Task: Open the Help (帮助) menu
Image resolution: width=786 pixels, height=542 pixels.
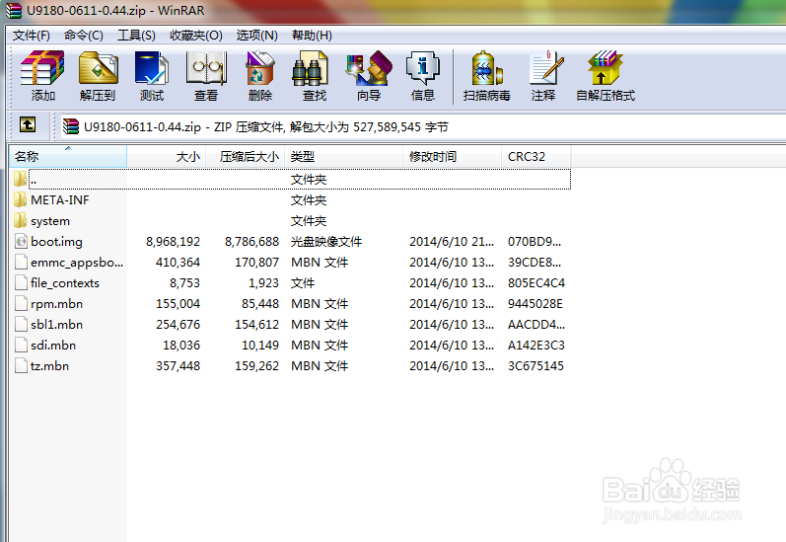Action: pos(312,36)
